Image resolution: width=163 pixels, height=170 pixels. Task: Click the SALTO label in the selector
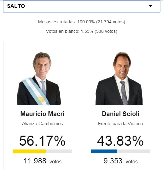click(x=16, y=6)
